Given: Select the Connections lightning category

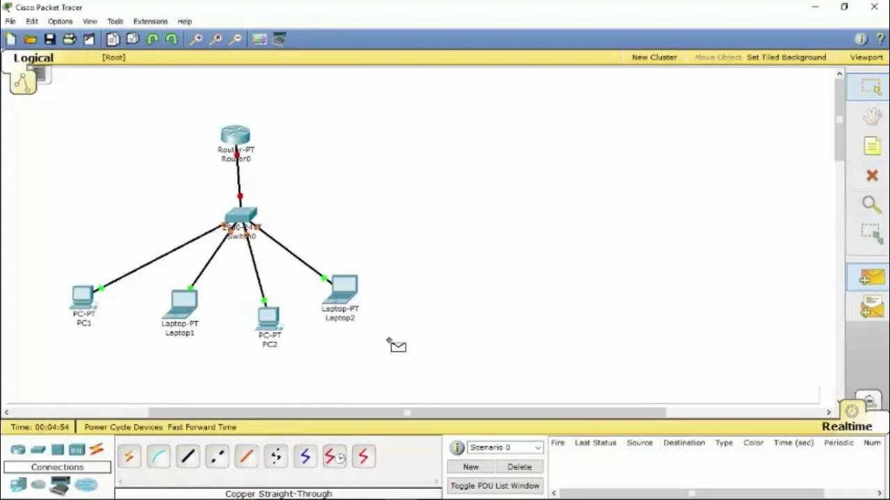Looking at the screenshot, I should [x=96, y=449].
